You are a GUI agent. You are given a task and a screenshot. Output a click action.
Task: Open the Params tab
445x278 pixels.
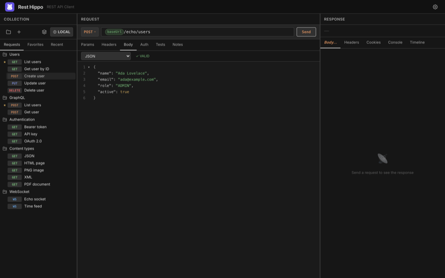click(88, 45)
